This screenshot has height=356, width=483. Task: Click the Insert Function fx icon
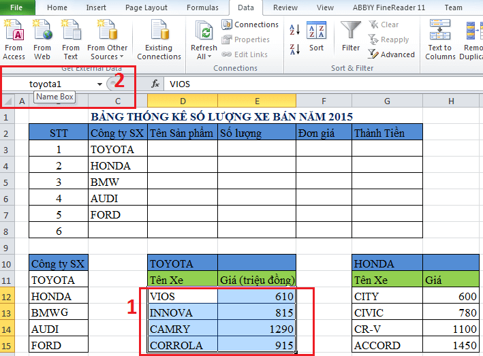(155, 84)
